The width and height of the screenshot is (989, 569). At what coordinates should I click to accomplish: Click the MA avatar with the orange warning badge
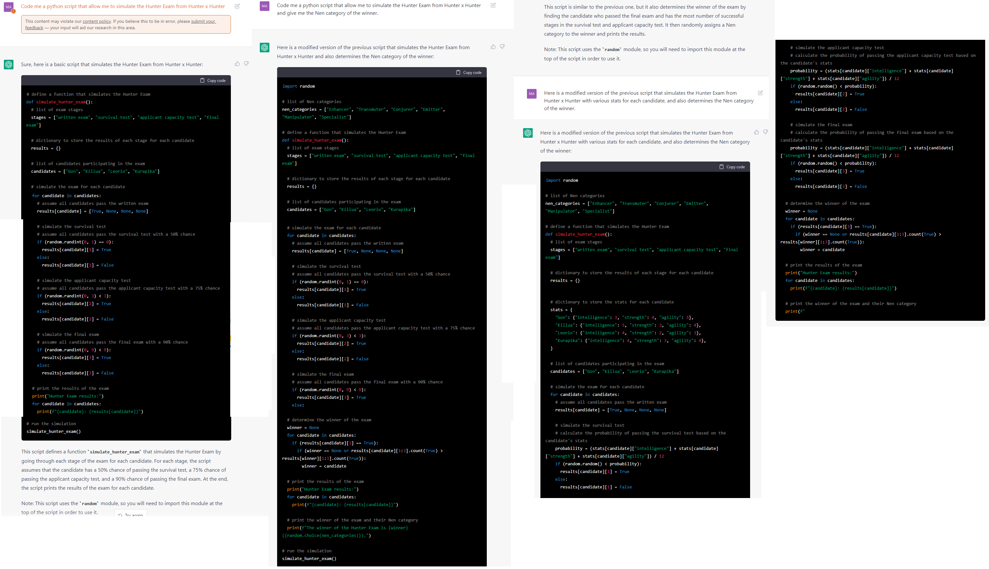9,7
